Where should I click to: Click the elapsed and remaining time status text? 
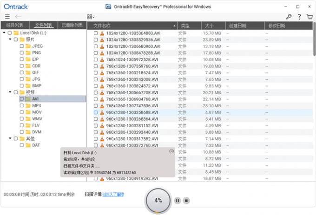pyautogui.click(x=39, y=194)
